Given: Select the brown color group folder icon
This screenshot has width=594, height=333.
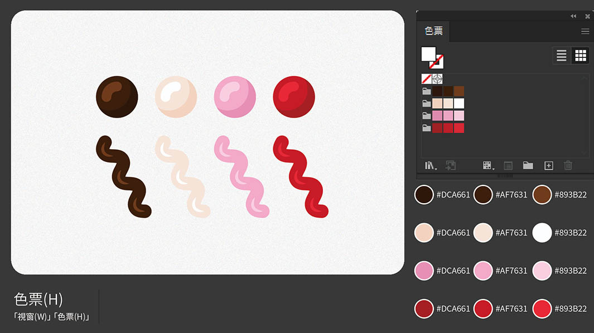Looking at the screenshot, I should click(427, 91).
